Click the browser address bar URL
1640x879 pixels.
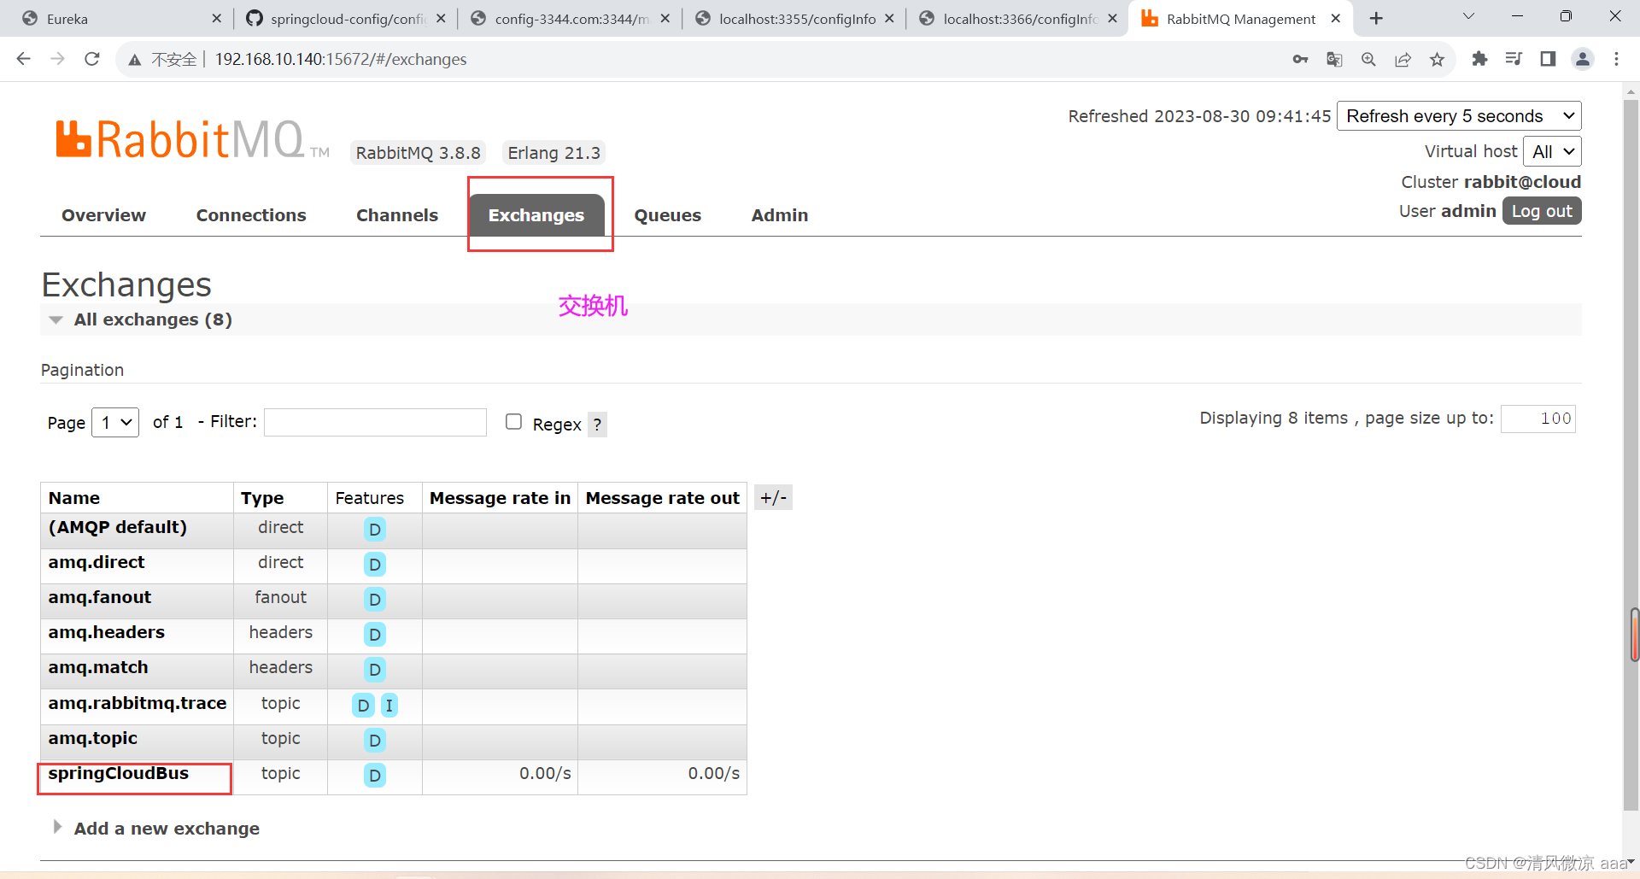[x=341, y=59]
